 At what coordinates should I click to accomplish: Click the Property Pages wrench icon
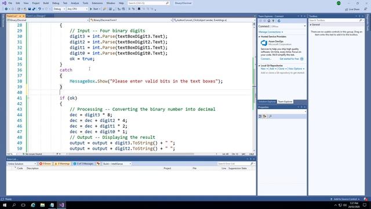[270, 116]
